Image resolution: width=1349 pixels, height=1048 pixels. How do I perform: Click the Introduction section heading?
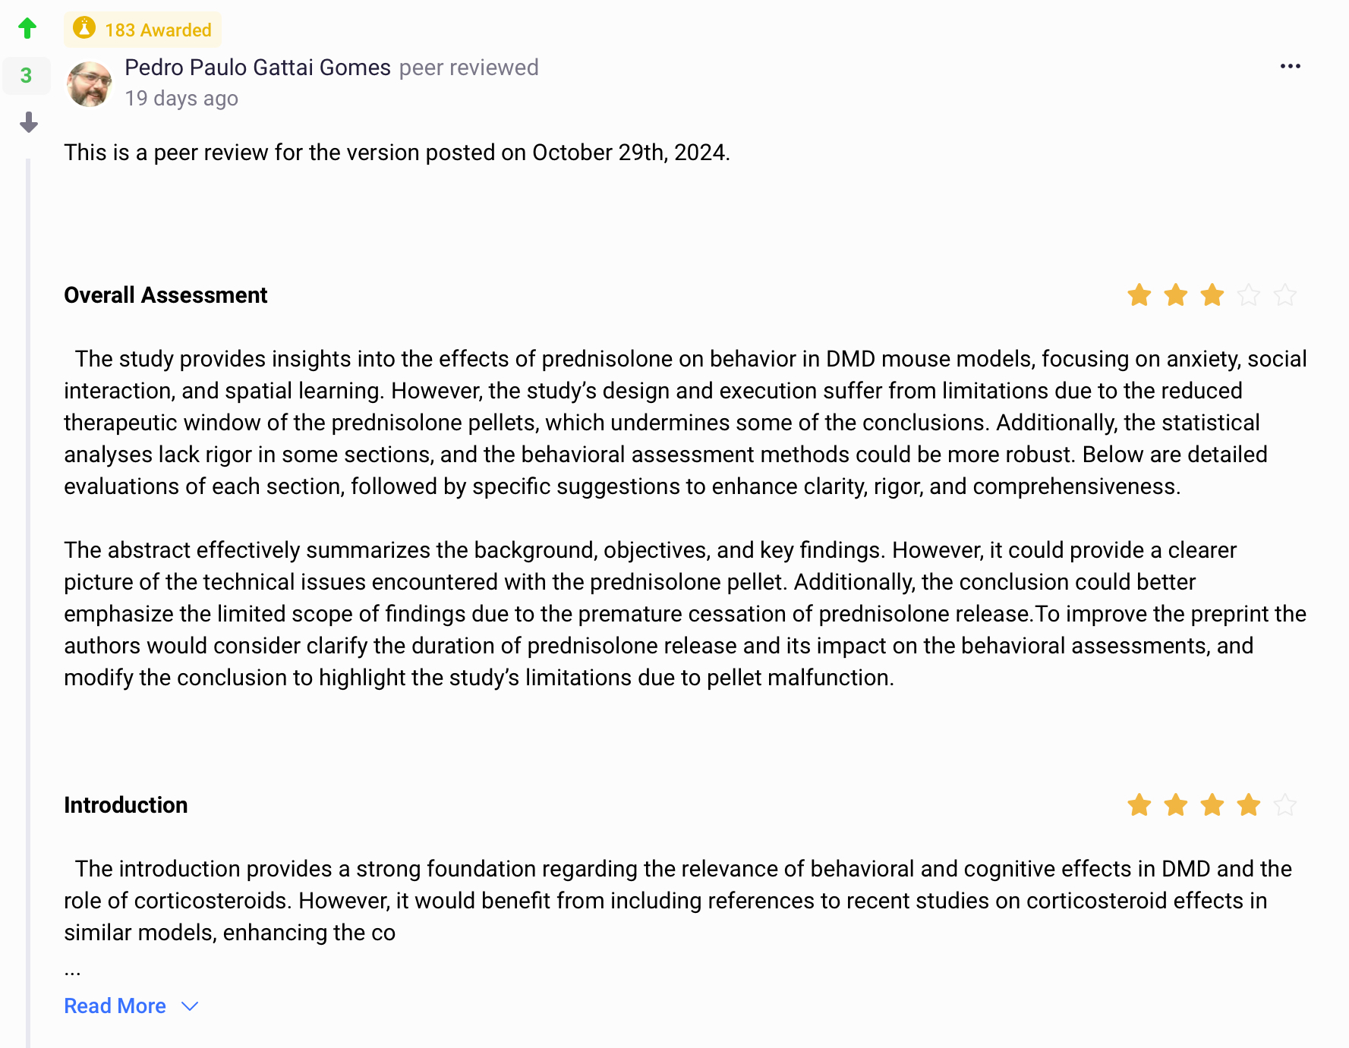[x=125, y=805]
